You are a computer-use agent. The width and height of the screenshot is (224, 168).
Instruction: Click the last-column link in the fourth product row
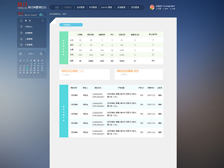[x=160, y=123]
